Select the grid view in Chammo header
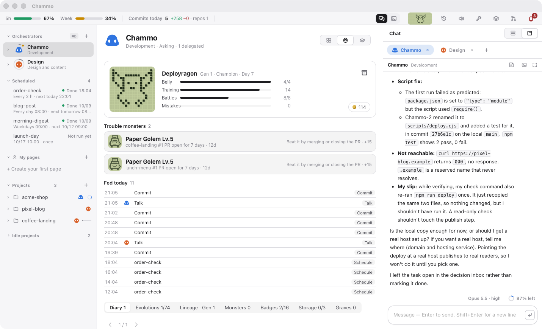542x329 pixels. 329,40
